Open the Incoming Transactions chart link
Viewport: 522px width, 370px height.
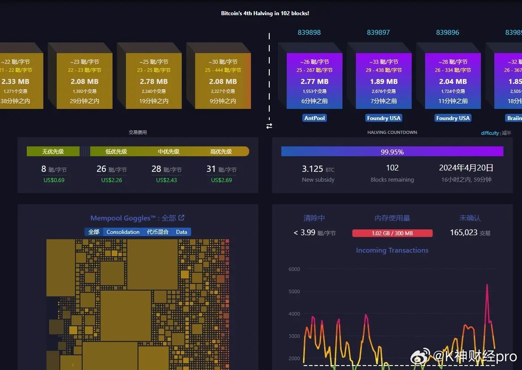point(392,250)
